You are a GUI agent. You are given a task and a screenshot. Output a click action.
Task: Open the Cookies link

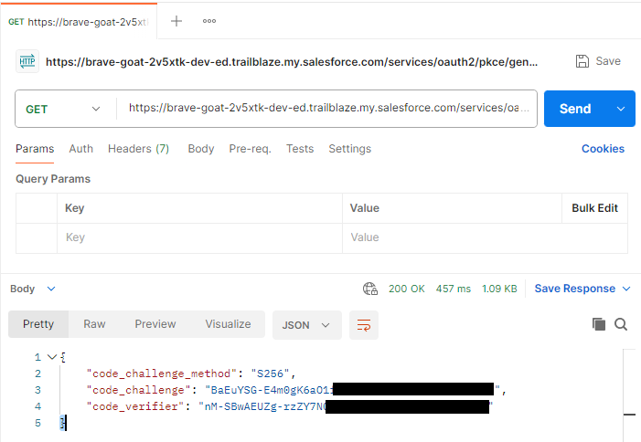coord(603,149)
